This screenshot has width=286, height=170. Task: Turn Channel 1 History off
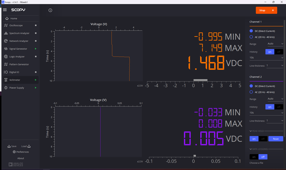pos(279,52)
